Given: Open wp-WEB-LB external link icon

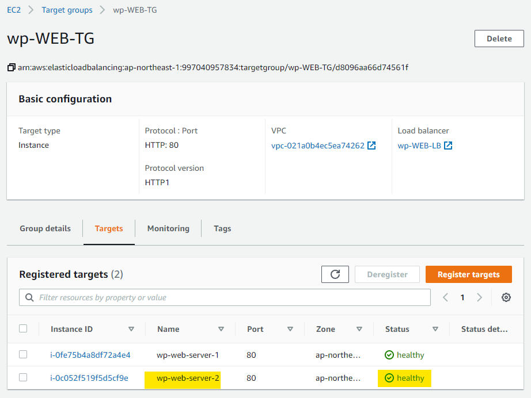Looking at the screenshot, I should [x=448, y=146].
